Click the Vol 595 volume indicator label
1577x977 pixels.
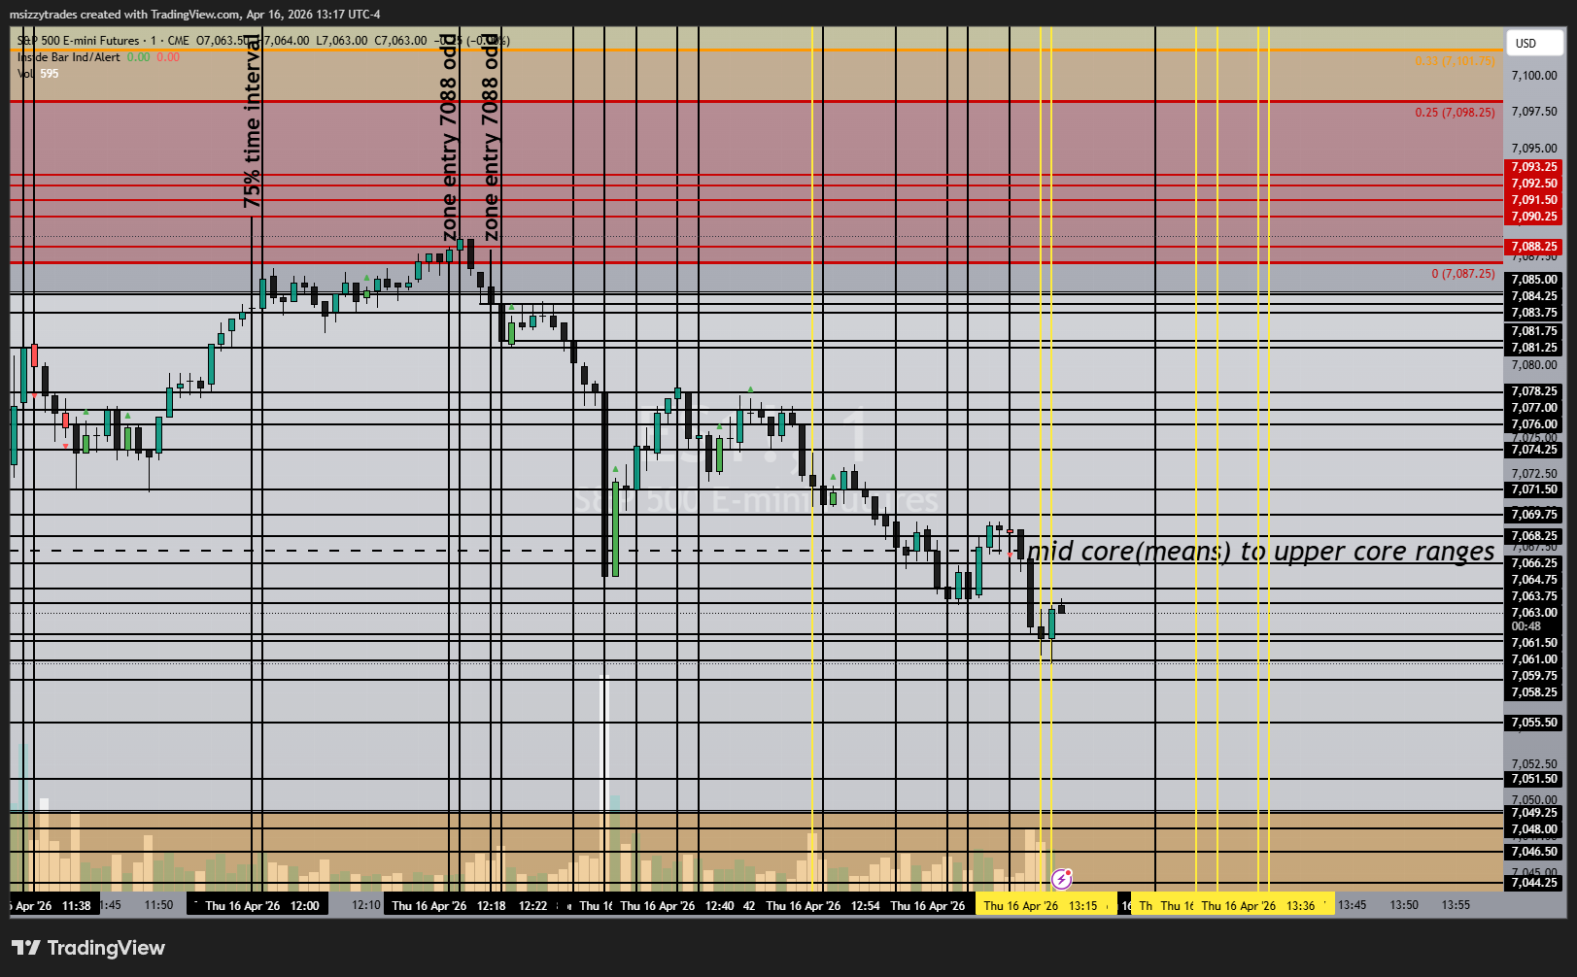click(38, 74)
